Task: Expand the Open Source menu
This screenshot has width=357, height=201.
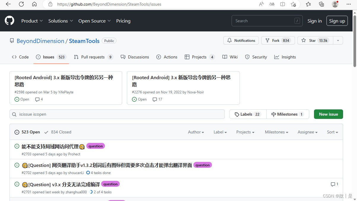Action: pyautogui.click(x=95, y=21)
